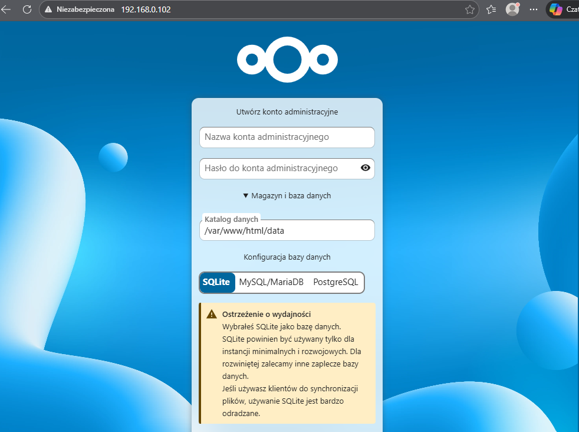This screenshot has height=432, width=579.
Task: Open the browser favorites list icon
Action: pos(491,9)
